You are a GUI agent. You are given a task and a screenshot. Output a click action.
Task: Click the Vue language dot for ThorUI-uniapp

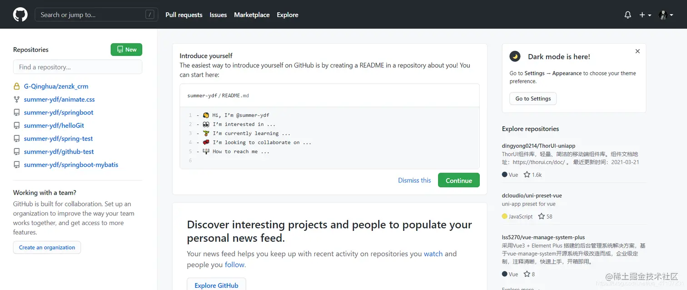point(505,175)
